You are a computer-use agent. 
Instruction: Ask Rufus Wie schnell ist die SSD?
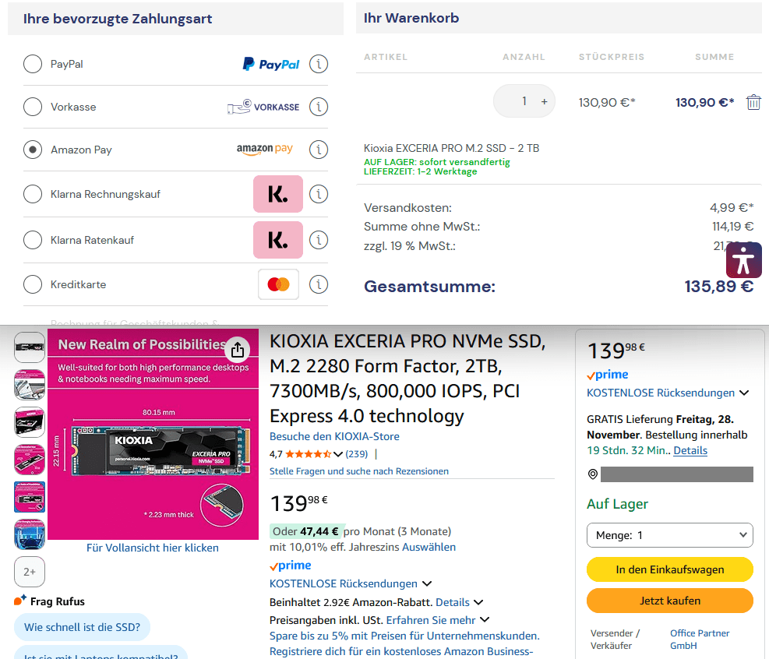pos(82,627)
